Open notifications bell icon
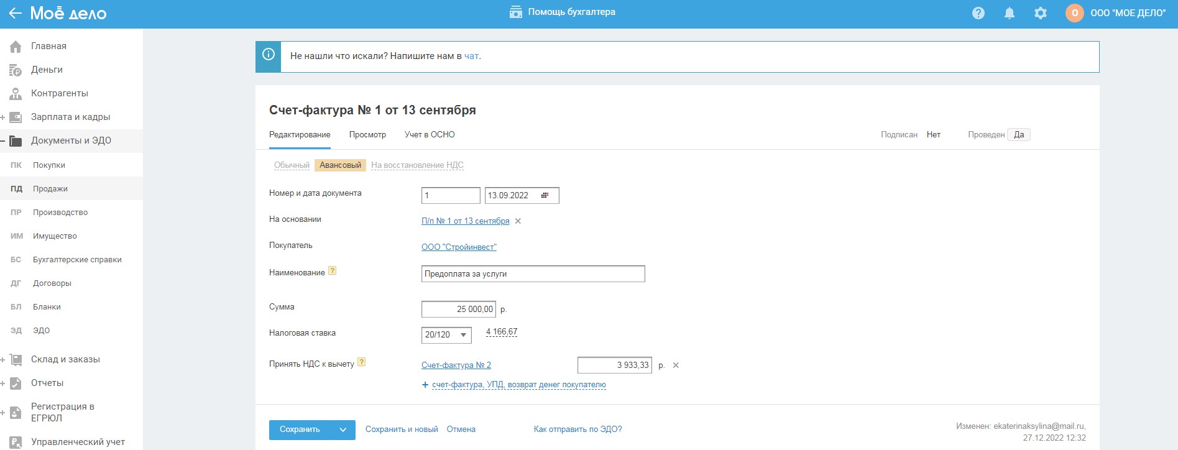The image size is (1178, 450). (1010, 13)
